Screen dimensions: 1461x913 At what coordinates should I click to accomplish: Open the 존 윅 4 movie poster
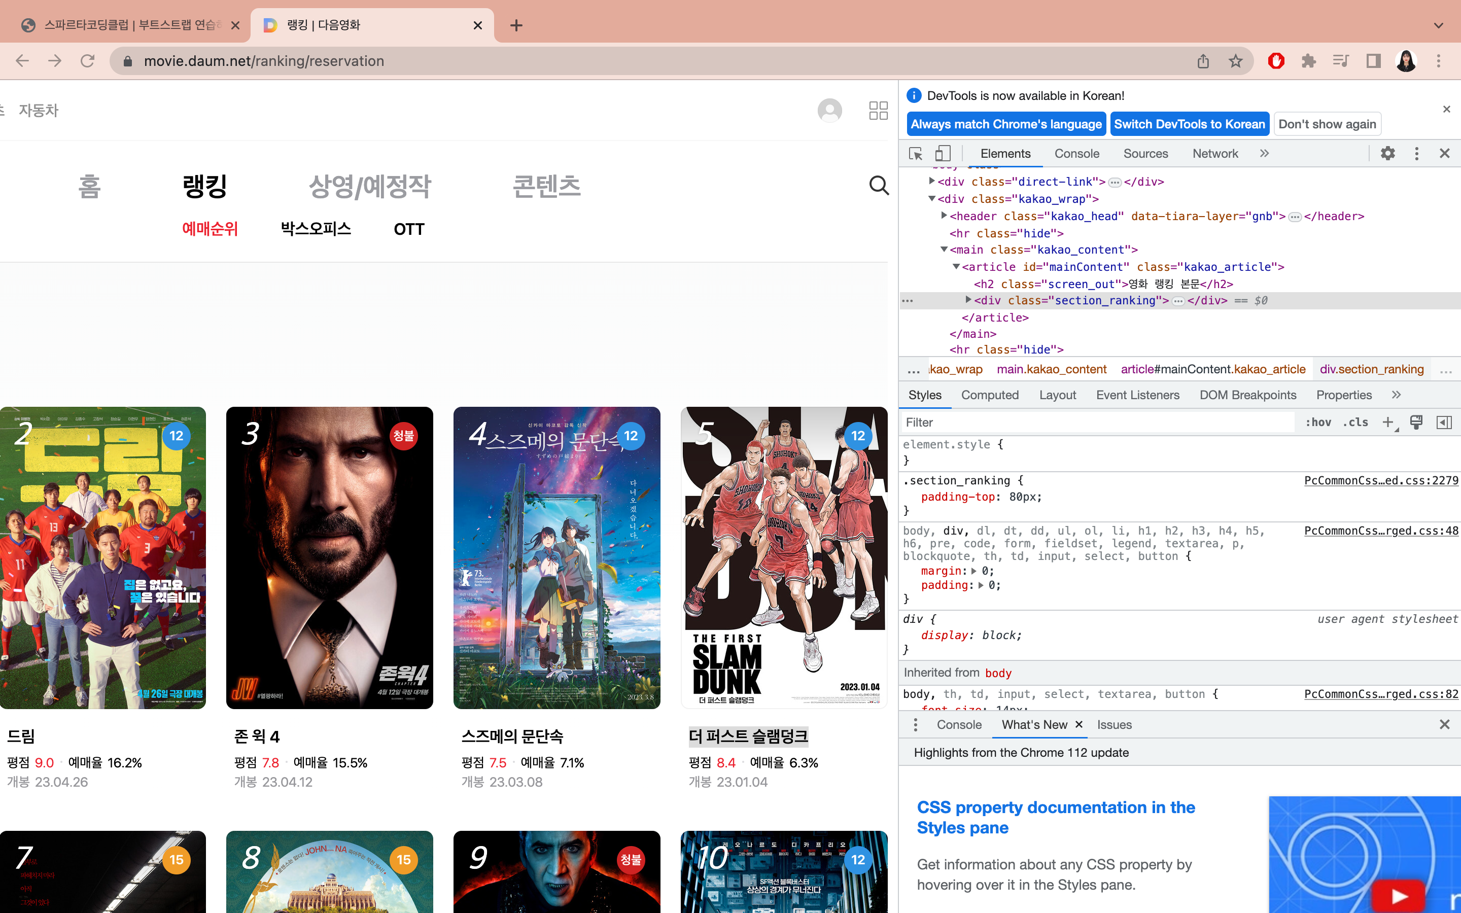pyautogui.click(x=330, y=557)
